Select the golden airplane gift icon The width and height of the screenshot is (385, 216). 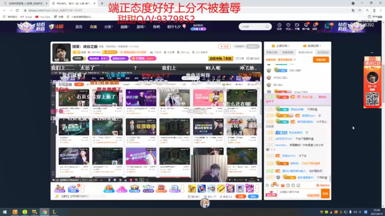pyautogui.click(x=192, y=189)
